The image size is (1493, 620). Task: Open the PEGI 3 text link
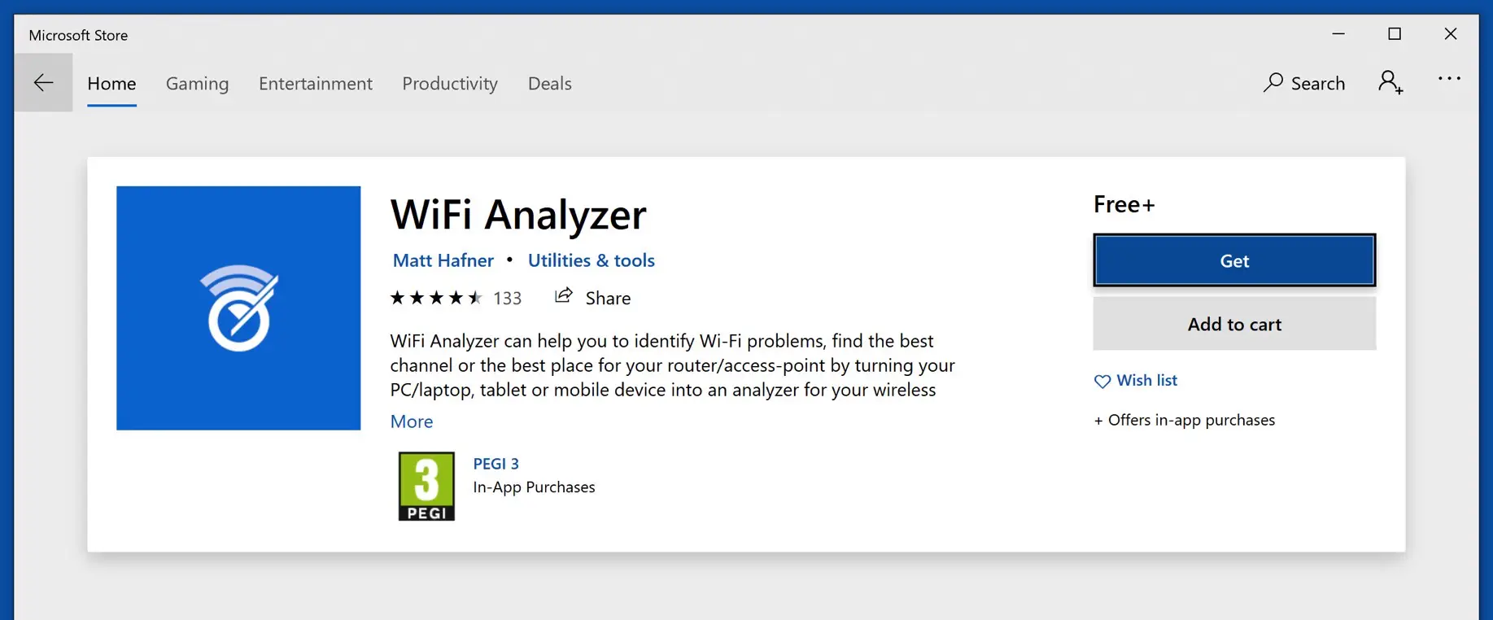coord(496,464)
